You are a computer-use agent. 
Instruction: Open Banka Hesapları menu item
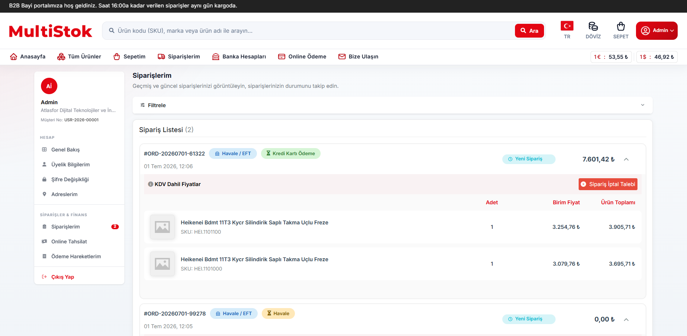[x=239, y=57]
